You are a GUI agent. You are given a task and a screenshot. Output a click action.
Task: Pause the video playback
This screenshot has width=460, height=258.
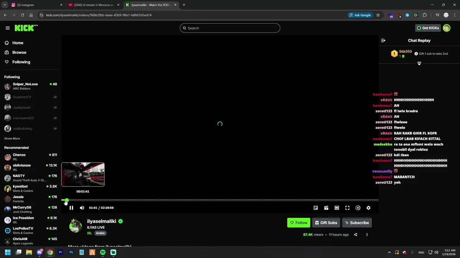tap(71, 208)
